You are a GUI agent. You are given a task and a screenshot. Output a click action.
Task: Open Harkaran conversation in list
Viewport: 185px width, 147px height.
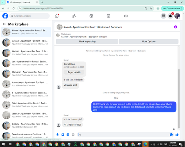(x=26, y=73)
